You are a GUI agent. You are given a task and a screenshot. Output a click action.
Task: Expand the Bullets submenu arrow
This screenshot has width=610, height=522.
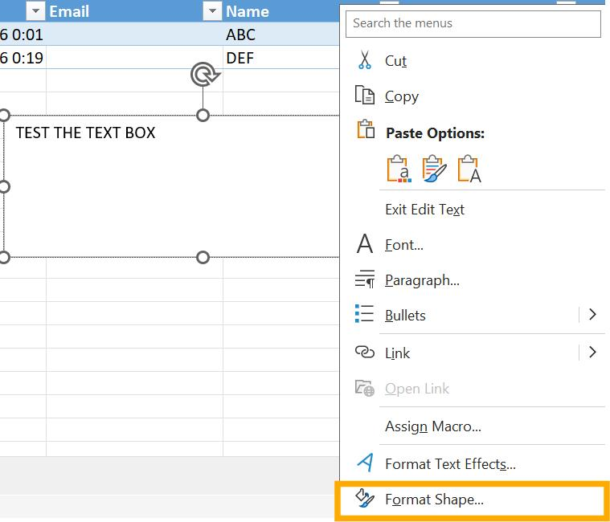tap(592, 314)
